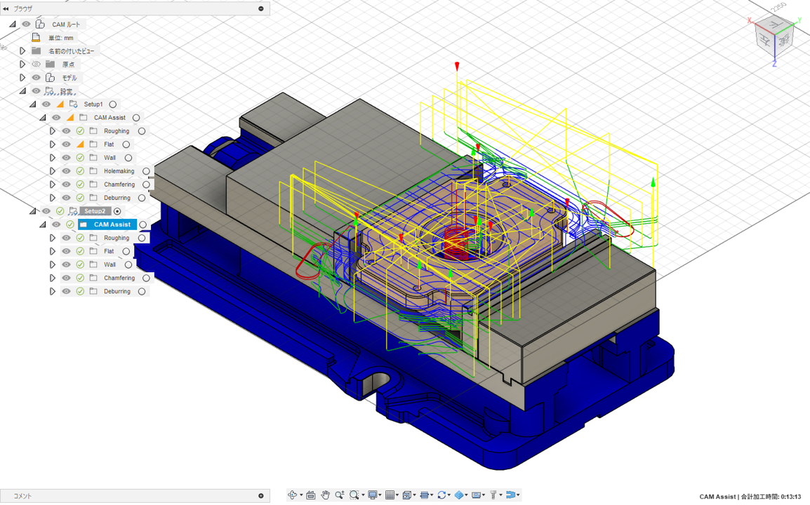Click the blue stock layer diamond icon
810x505 pixels.
coord(459,494)
